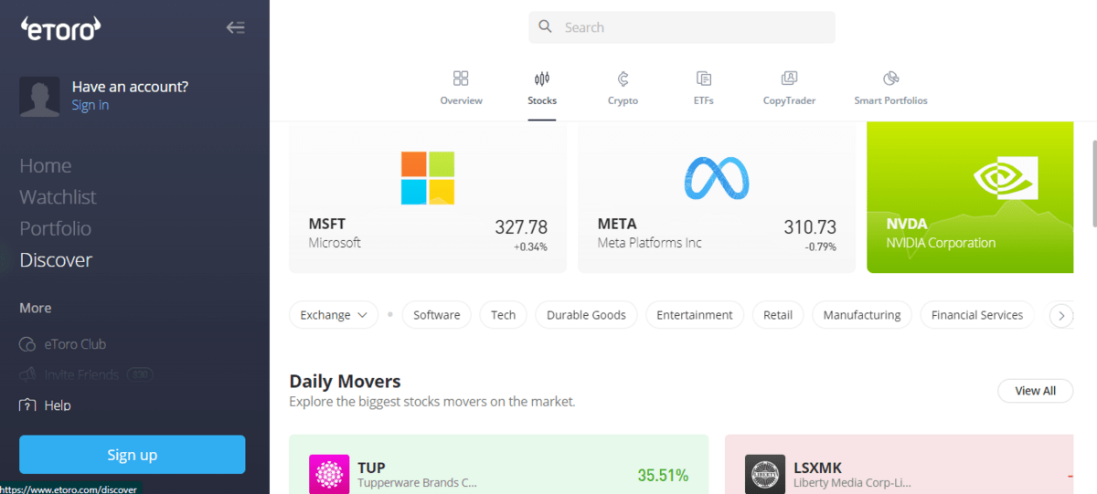The width and height of the screenshot is (1097, 494).
Task: Click the user avatar placeholder
Action: (39, 96)
